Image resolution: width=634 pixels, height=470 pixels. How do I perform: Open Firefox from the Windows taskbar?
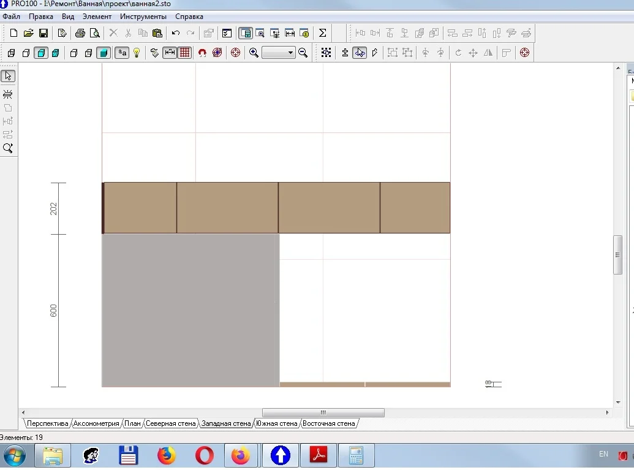(x=166, y=456)
